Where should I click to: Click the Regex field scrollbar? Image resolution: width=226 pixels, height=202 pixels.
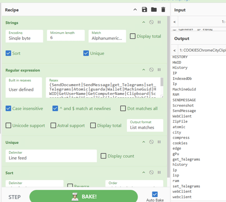[162, 82]
